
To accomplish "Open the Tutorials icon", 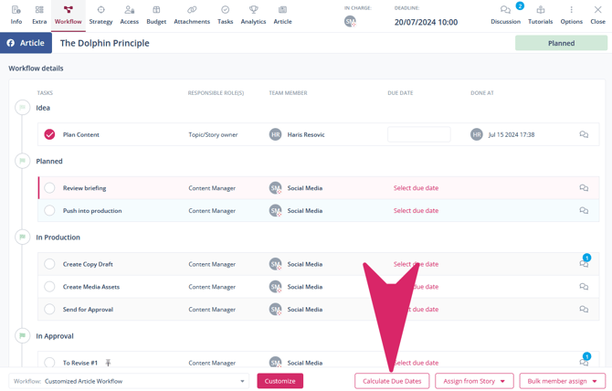I will [x=540, y=11].
